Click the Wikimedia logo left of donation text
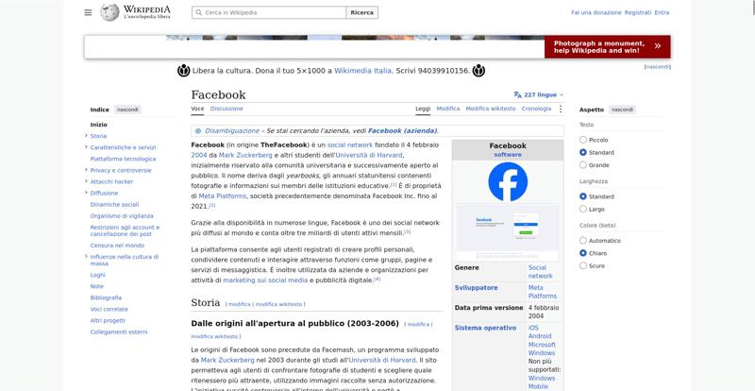 [x=183, y=71]
